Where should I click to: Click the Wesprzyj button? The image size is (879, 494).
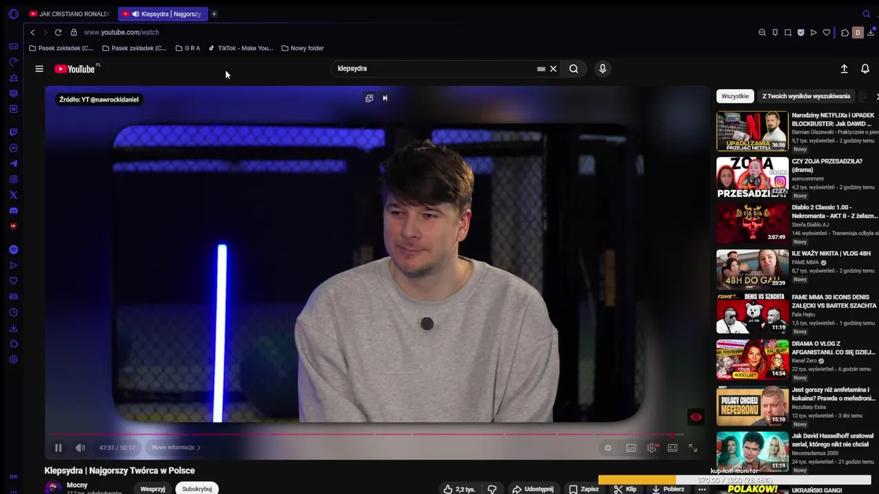click(x=152, y=489)
